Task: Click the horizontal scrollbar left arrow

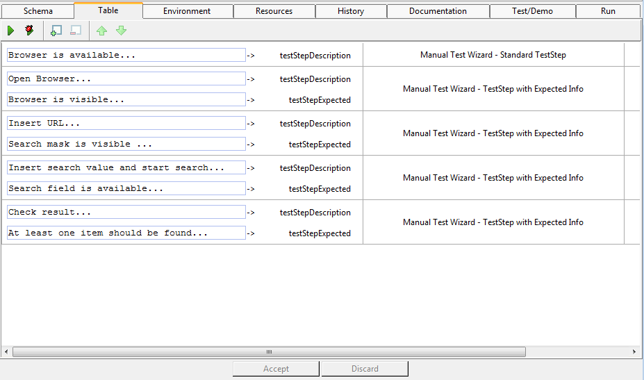Action: pos(6,352)
